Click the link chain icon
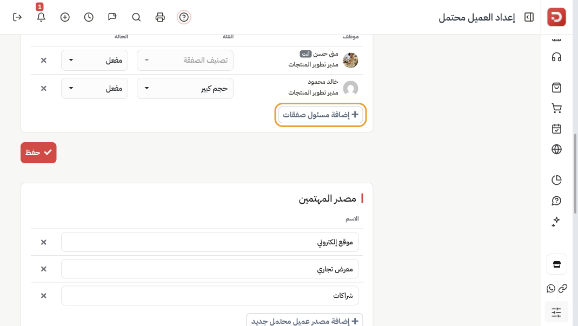578x326 pixels. coord(563,288)
